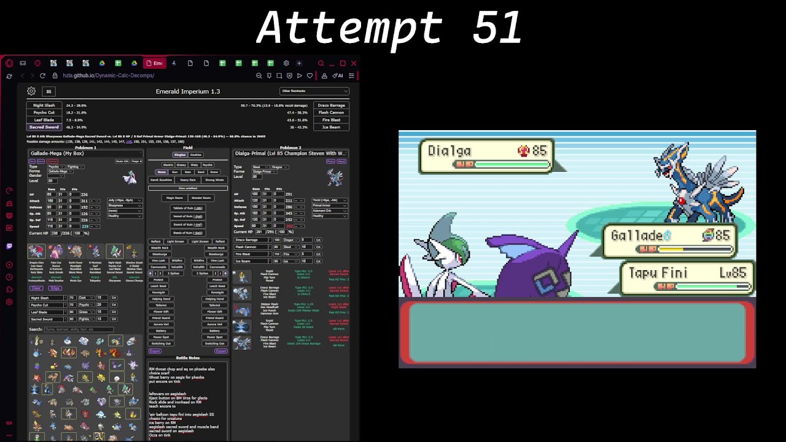Click the level cap field showing 85
The height and width of the screenshot is (442, 786).
tap(49, 91)
